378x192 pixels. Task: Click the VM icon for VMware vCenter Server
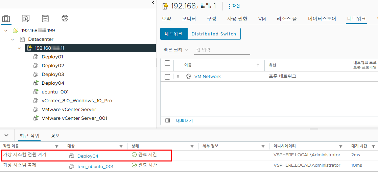tap(36, 109)
